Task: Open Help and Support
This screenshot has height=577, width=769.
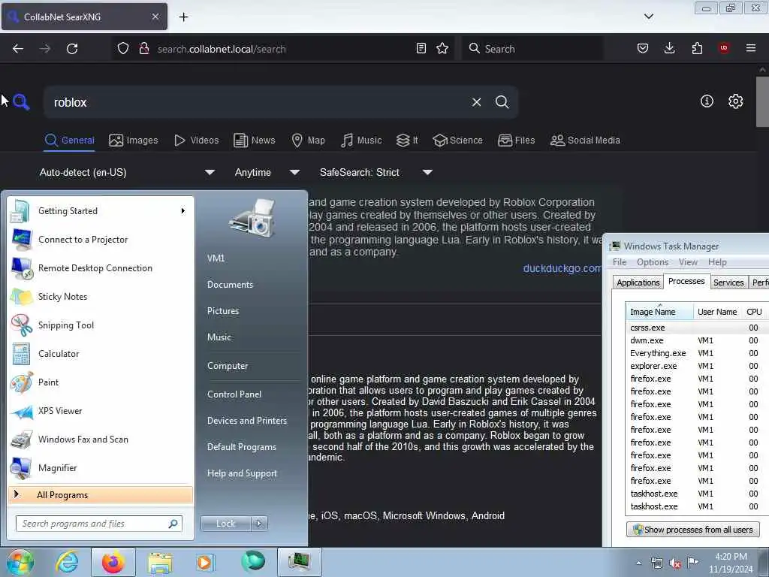Action: (242, 473)
